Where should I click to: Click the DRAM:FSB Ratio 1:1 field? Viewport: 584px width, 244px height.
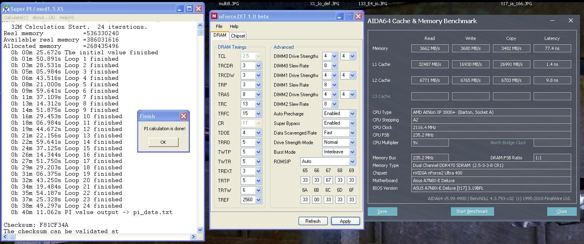552,158
